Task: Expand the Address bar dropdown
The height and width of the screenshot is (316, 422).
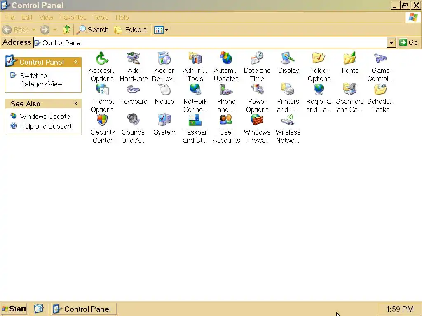Action: pos(392,43)
